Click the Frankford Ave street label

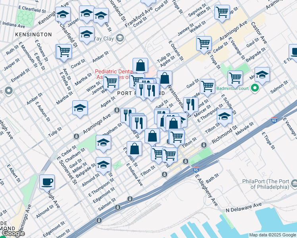click(x=139, y=17)
